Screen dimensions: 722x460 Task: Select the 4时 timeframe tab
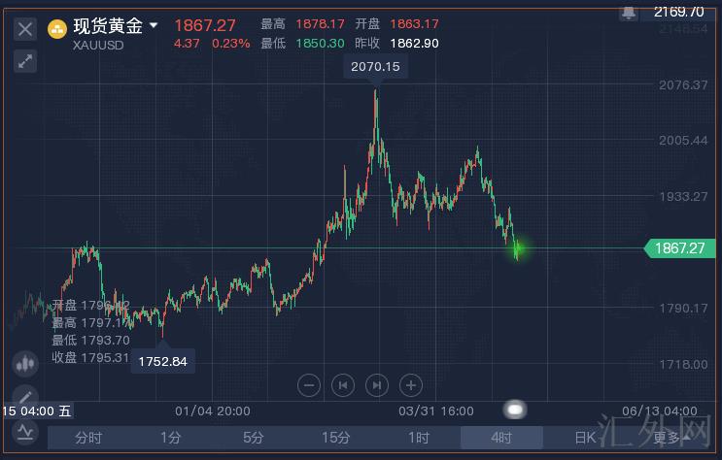point(500,438)
